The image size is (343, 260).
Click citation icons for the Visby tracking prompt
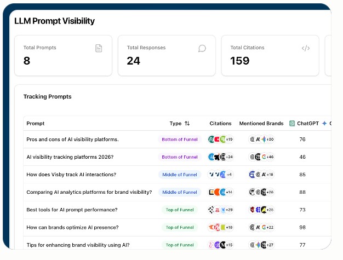pyautogui.click(x=217, y=175)
